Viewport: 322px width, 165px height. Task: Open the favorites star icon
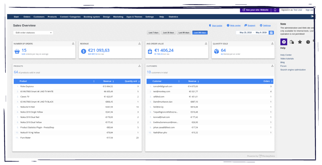[300, 42]
